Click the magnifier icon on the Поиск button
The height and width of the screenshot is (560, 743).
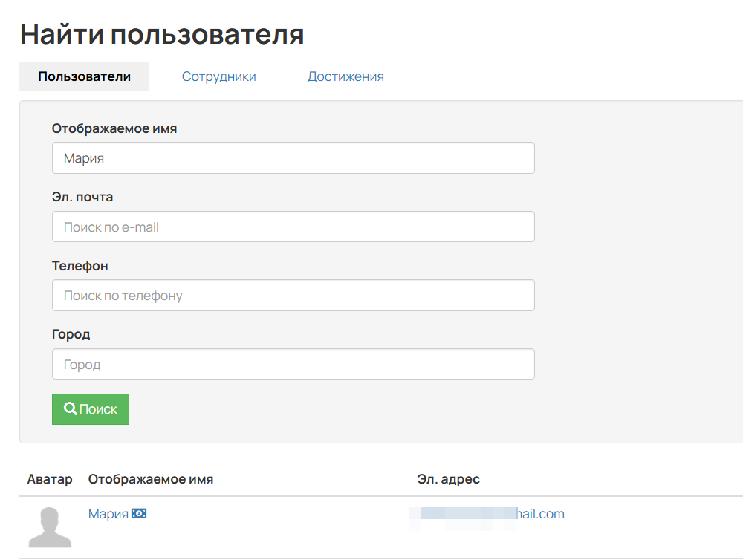71,408
